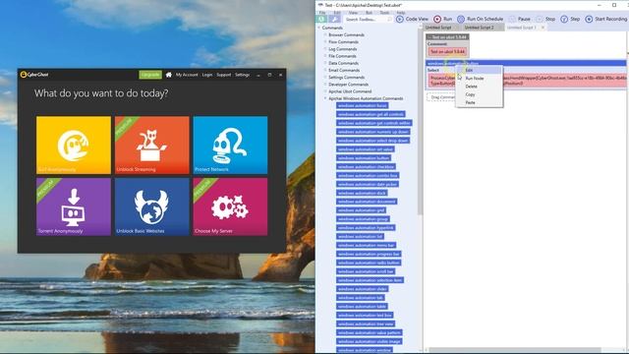The height and width of the screenshot is (354, 629).
Task: Open the Tools menu
Action: pos(384,13)
